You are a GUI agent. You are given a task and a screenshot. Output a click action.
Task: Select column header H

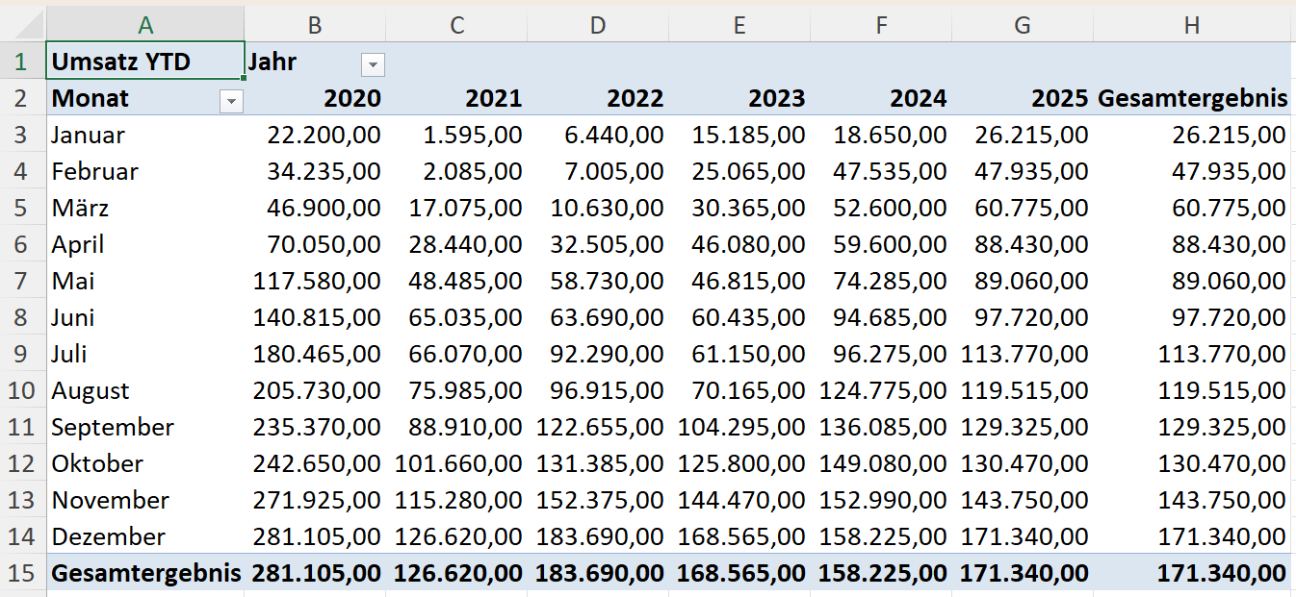pyautogui.click(x=1191, y=25)
